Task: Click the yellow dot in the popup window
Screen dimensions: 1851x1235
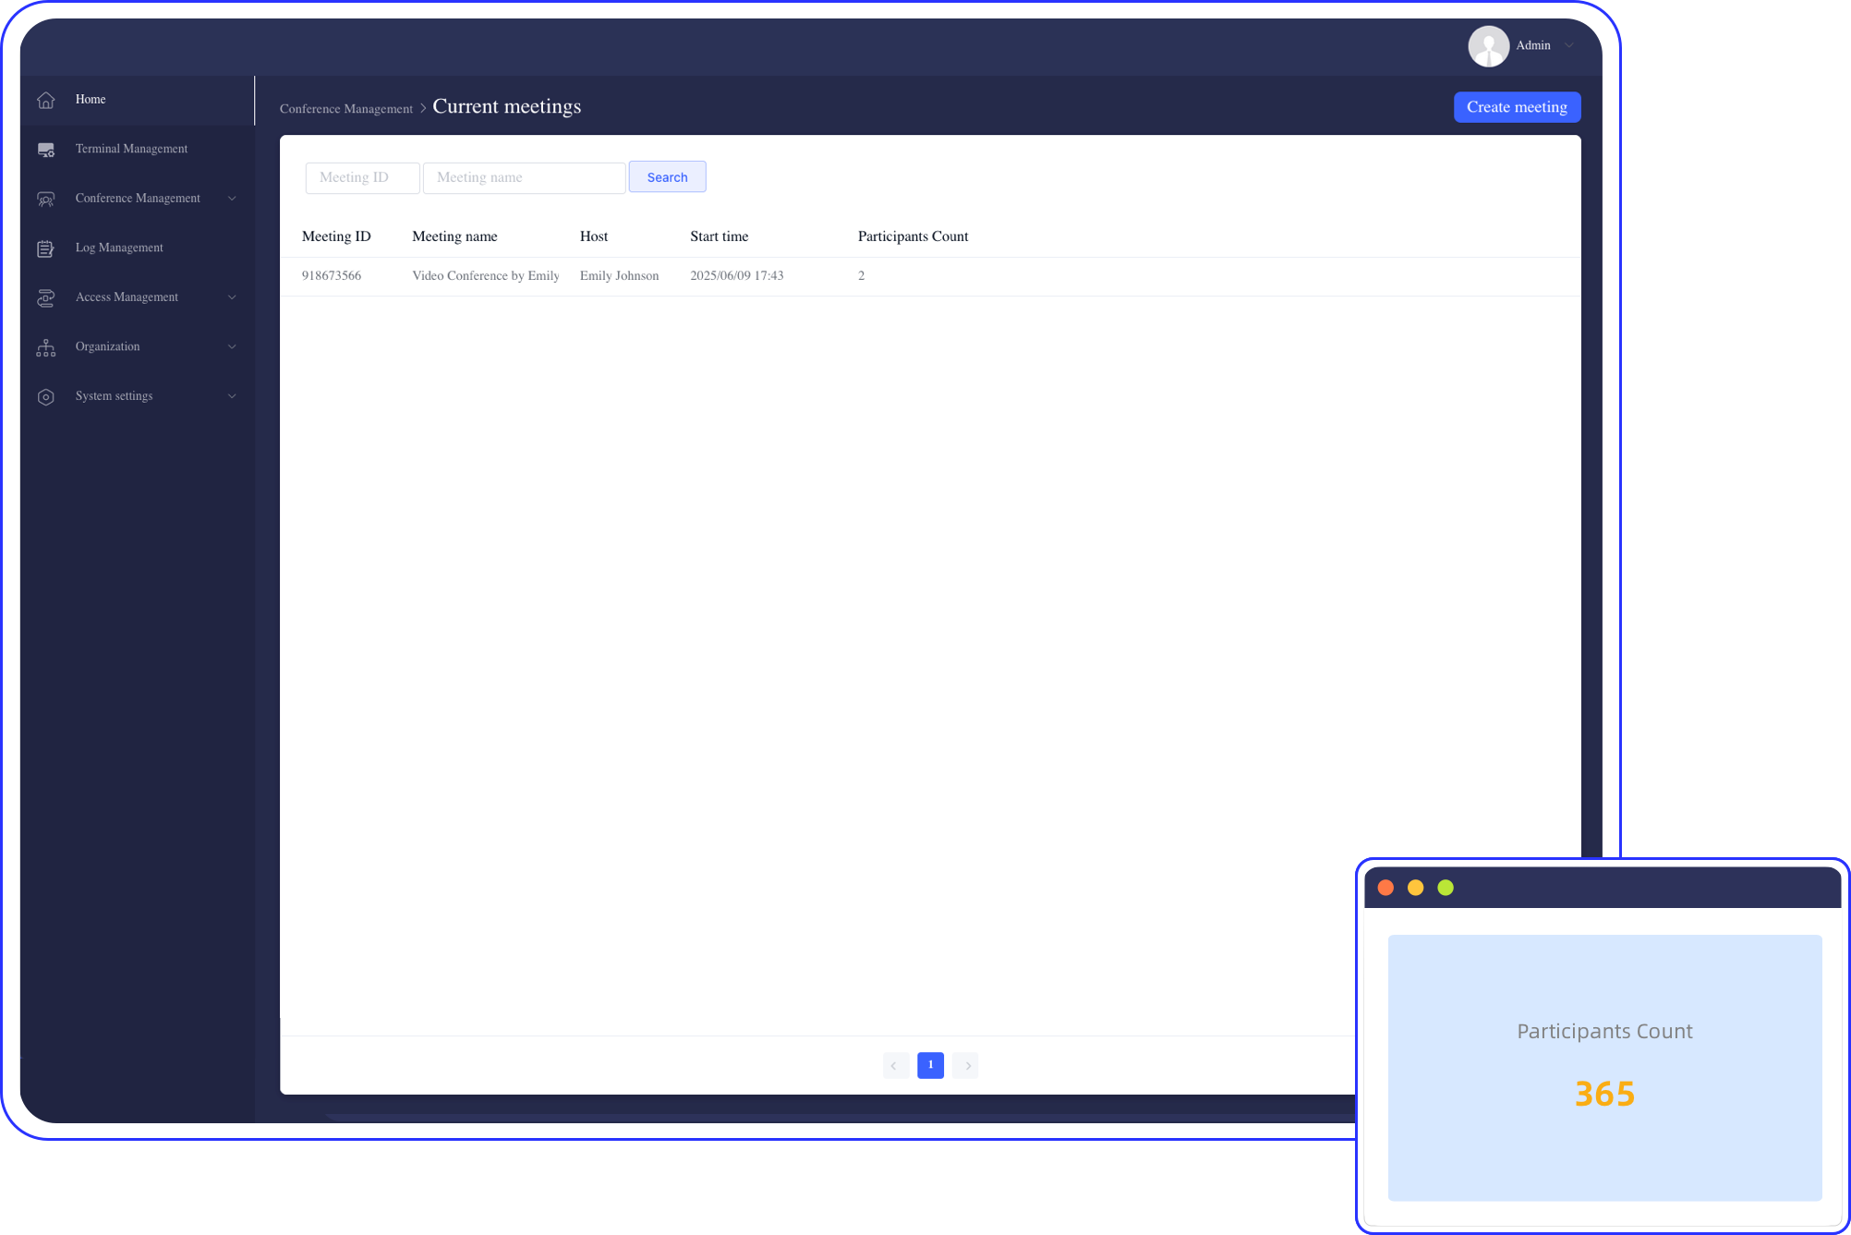Action: click(1415, 887)
